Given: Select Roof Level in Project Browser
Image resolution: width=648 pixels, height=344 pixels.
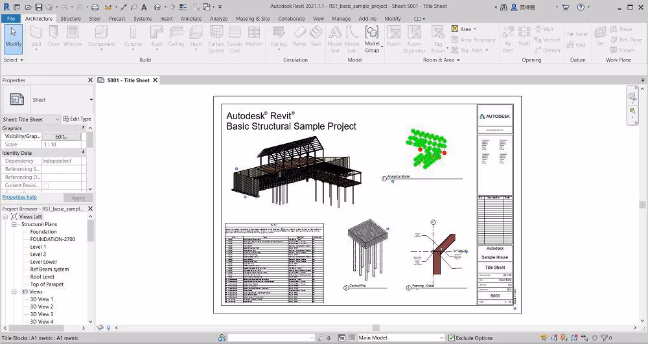Looking at the screenshot, I should [x=42, y=277].
